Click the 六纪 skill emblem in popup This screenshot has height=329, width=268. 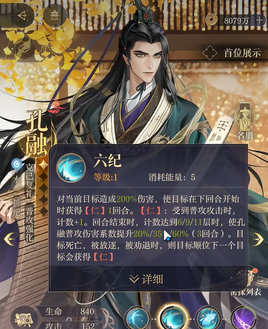71,168
